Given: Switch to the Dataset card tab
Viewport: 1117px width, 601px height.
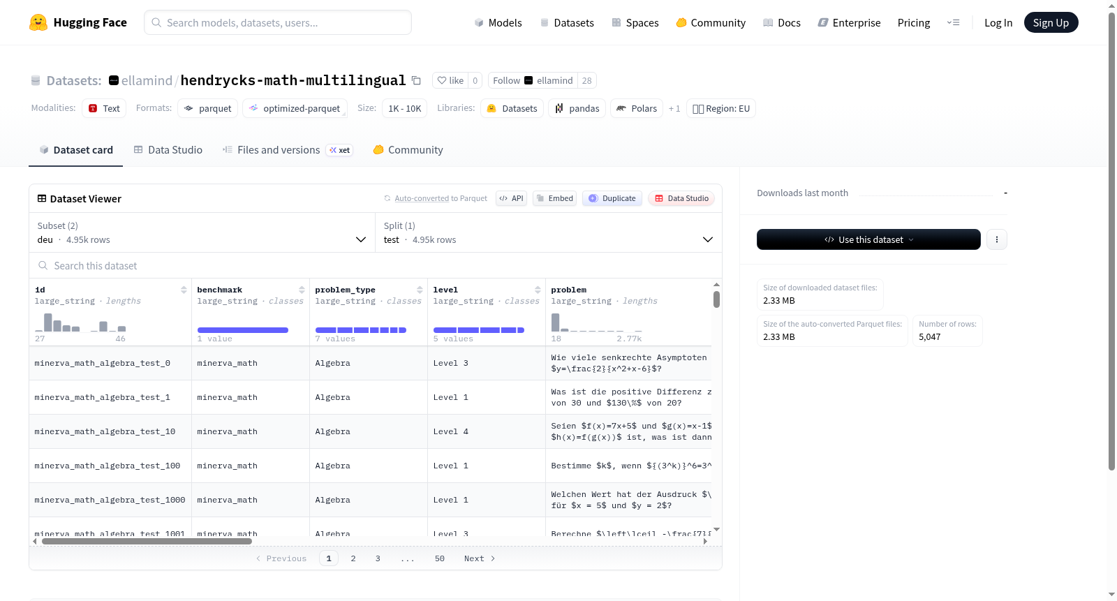Looking at the screenshot, I should click(x=76, y=150).
